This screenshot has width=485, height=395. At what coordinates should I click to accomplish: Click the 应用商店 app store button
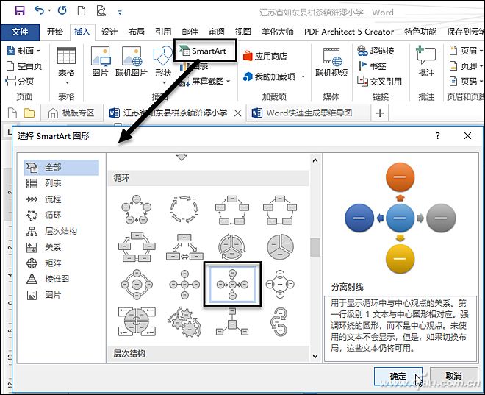coord(265,56)
